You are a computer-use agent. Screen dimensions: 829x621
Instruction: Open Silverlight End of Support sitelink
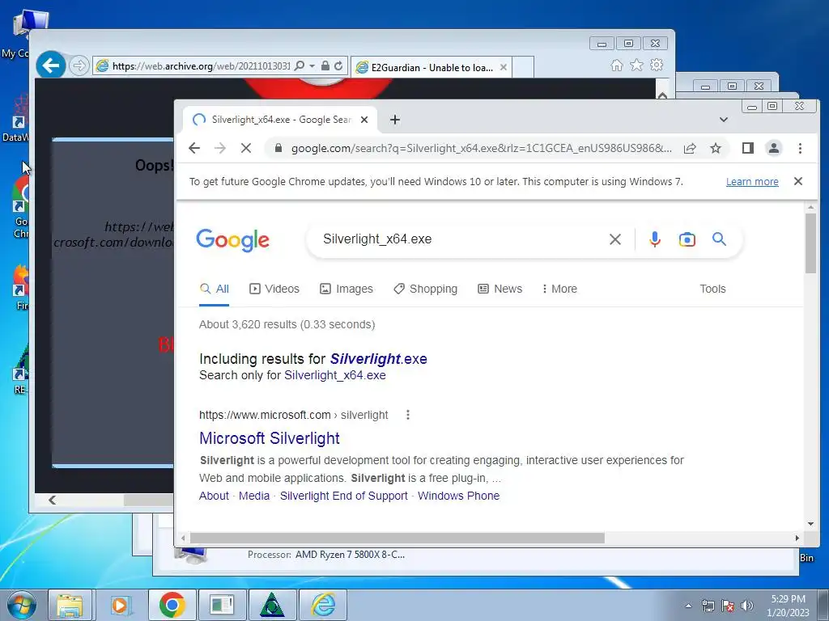[x=343, y=496]
